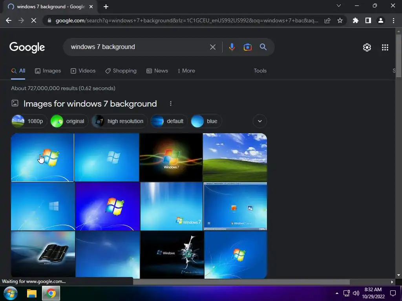Viewport: 402px width, 301px height.
Task: Open the light blue 'Windows 7' text thumbnail
Action: 172,206
